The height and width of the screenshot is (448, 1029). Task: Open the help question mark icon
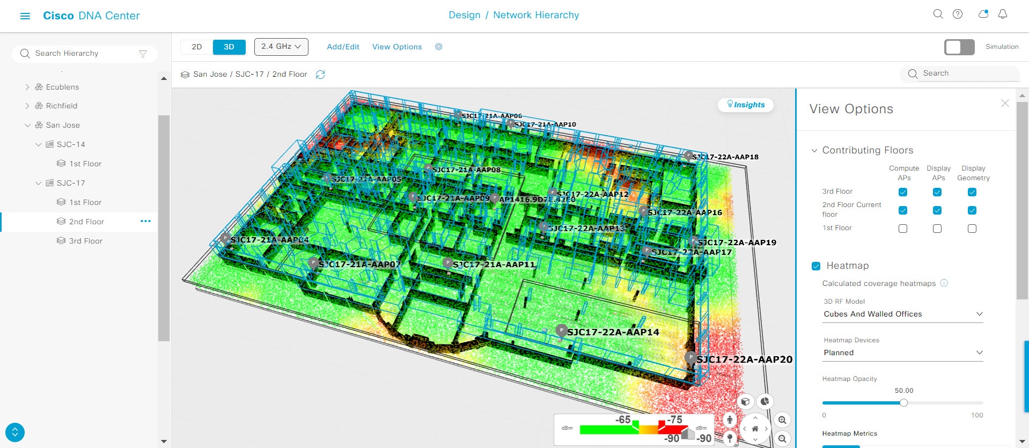point(958,14)
